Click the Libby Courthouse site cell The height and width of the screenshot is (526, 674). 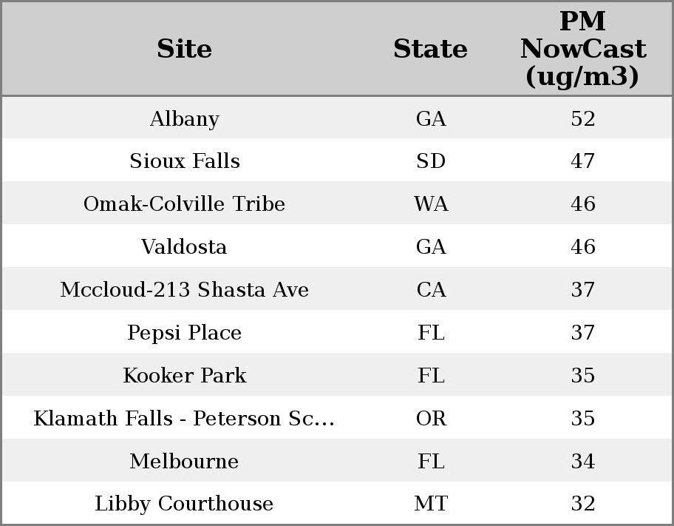coord(184,504)
